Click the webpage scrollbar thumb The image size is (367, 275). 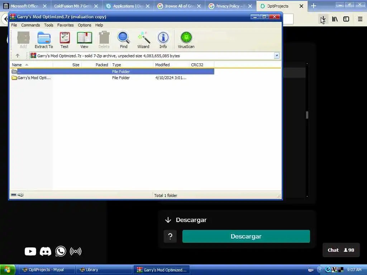pyautogui.click(x=307, y=115)
